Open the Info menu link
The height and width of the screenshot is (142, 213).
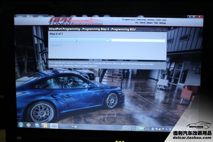pyautogui.click(x=137, y=23)
